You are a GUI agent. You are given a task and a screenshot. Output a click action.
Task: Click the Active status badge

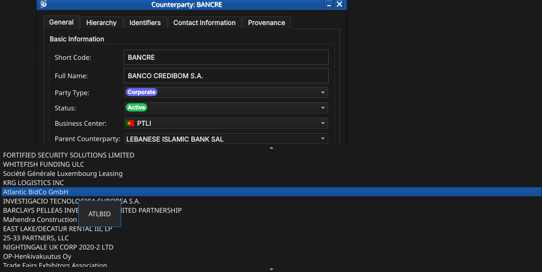click(137, 107)
